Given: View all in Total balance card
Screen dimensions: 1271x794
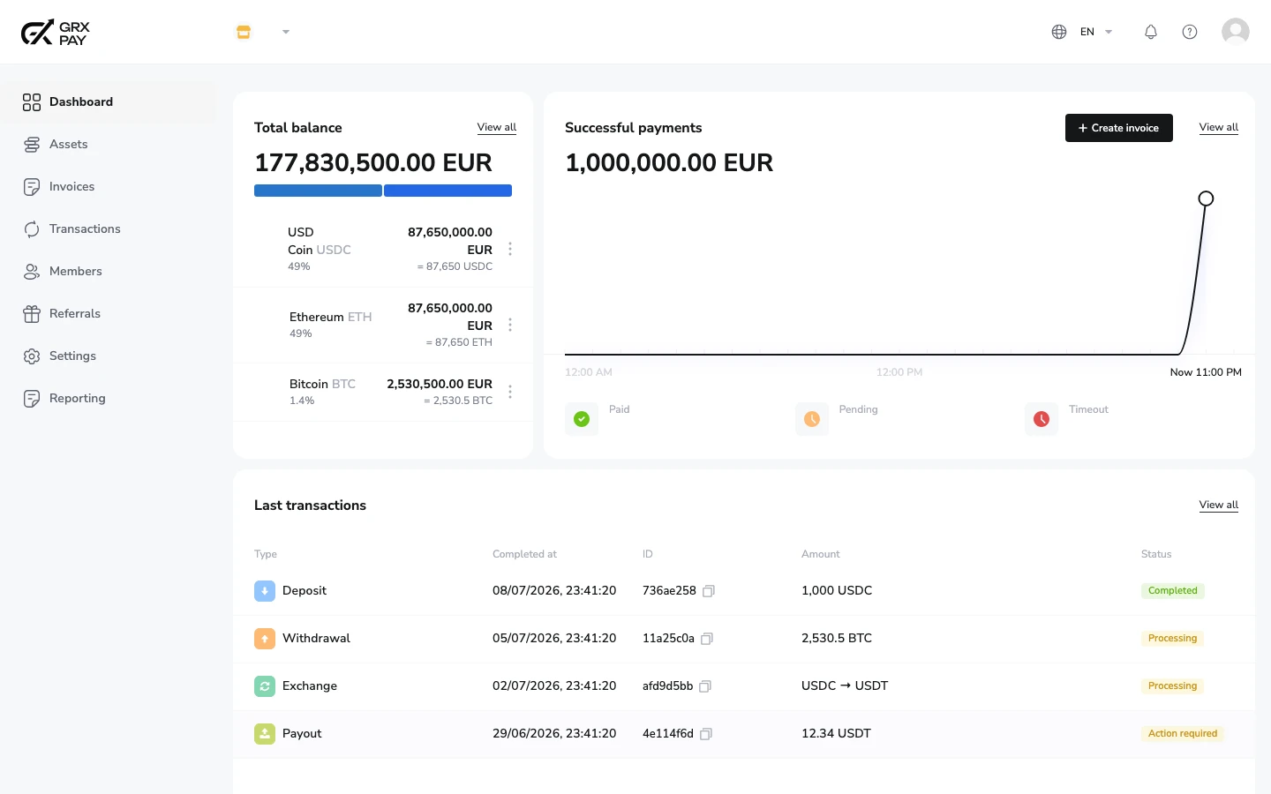Looking at the screenshot, I should tap(497, 127).
